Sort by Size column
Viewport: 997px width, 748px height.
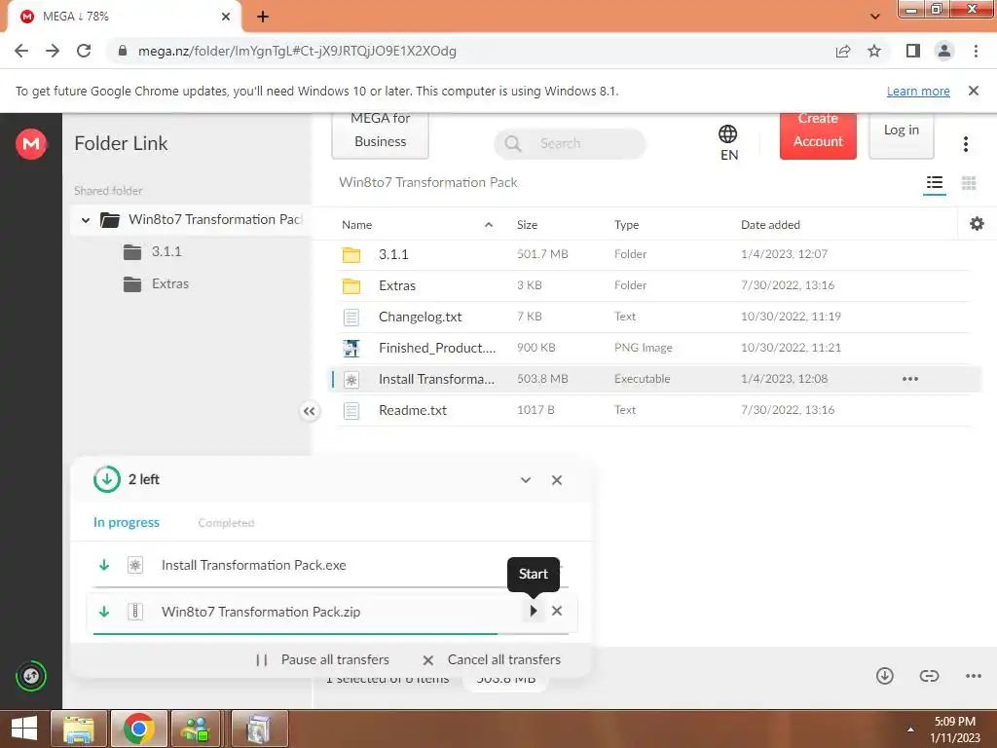tap(527, 225)
